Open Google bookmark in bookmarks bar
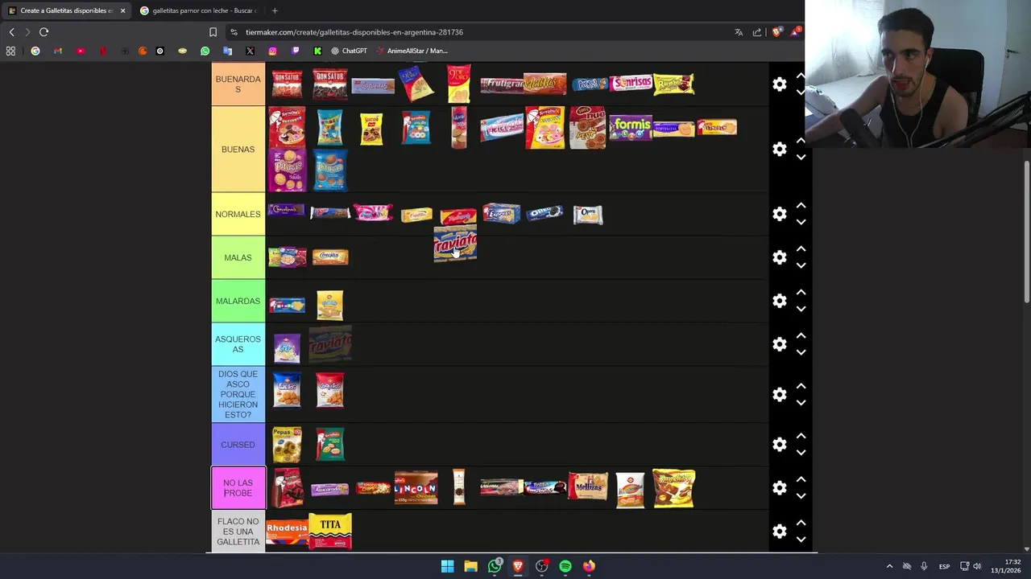Viewport: 1031px width, 579px height. [x=35, y=51]
